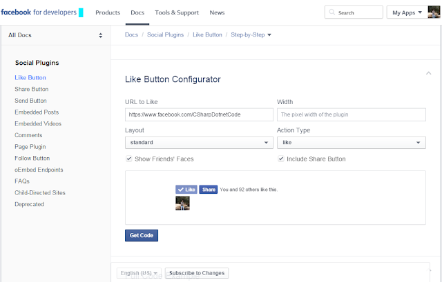Click the Social Plugins sidebar heading
The height and width of the screenshot is (282, 442).
coord(37,63)
